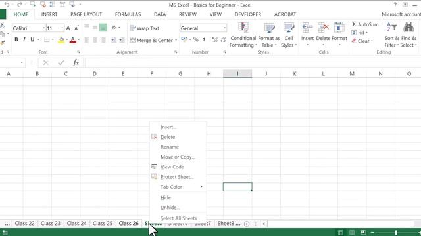The image size is (421, 236).
Task: Choose Hide from the sheet context menu
Action: [x=178, y=197]
